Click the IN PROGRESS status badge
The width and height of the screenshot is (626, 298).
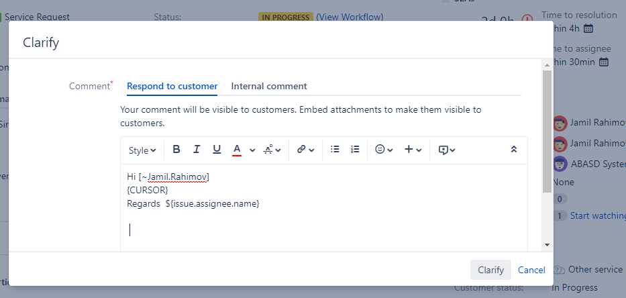pos(285,17)
